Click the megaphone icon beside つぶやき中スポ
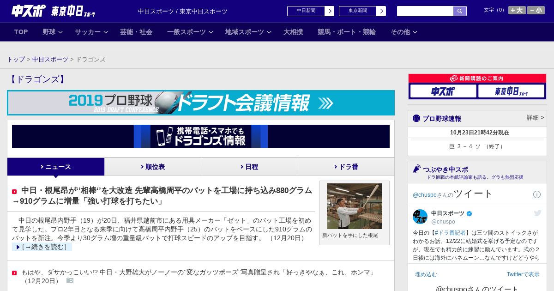The width and height of the screenshot is (554, 291). pos(416,169)
